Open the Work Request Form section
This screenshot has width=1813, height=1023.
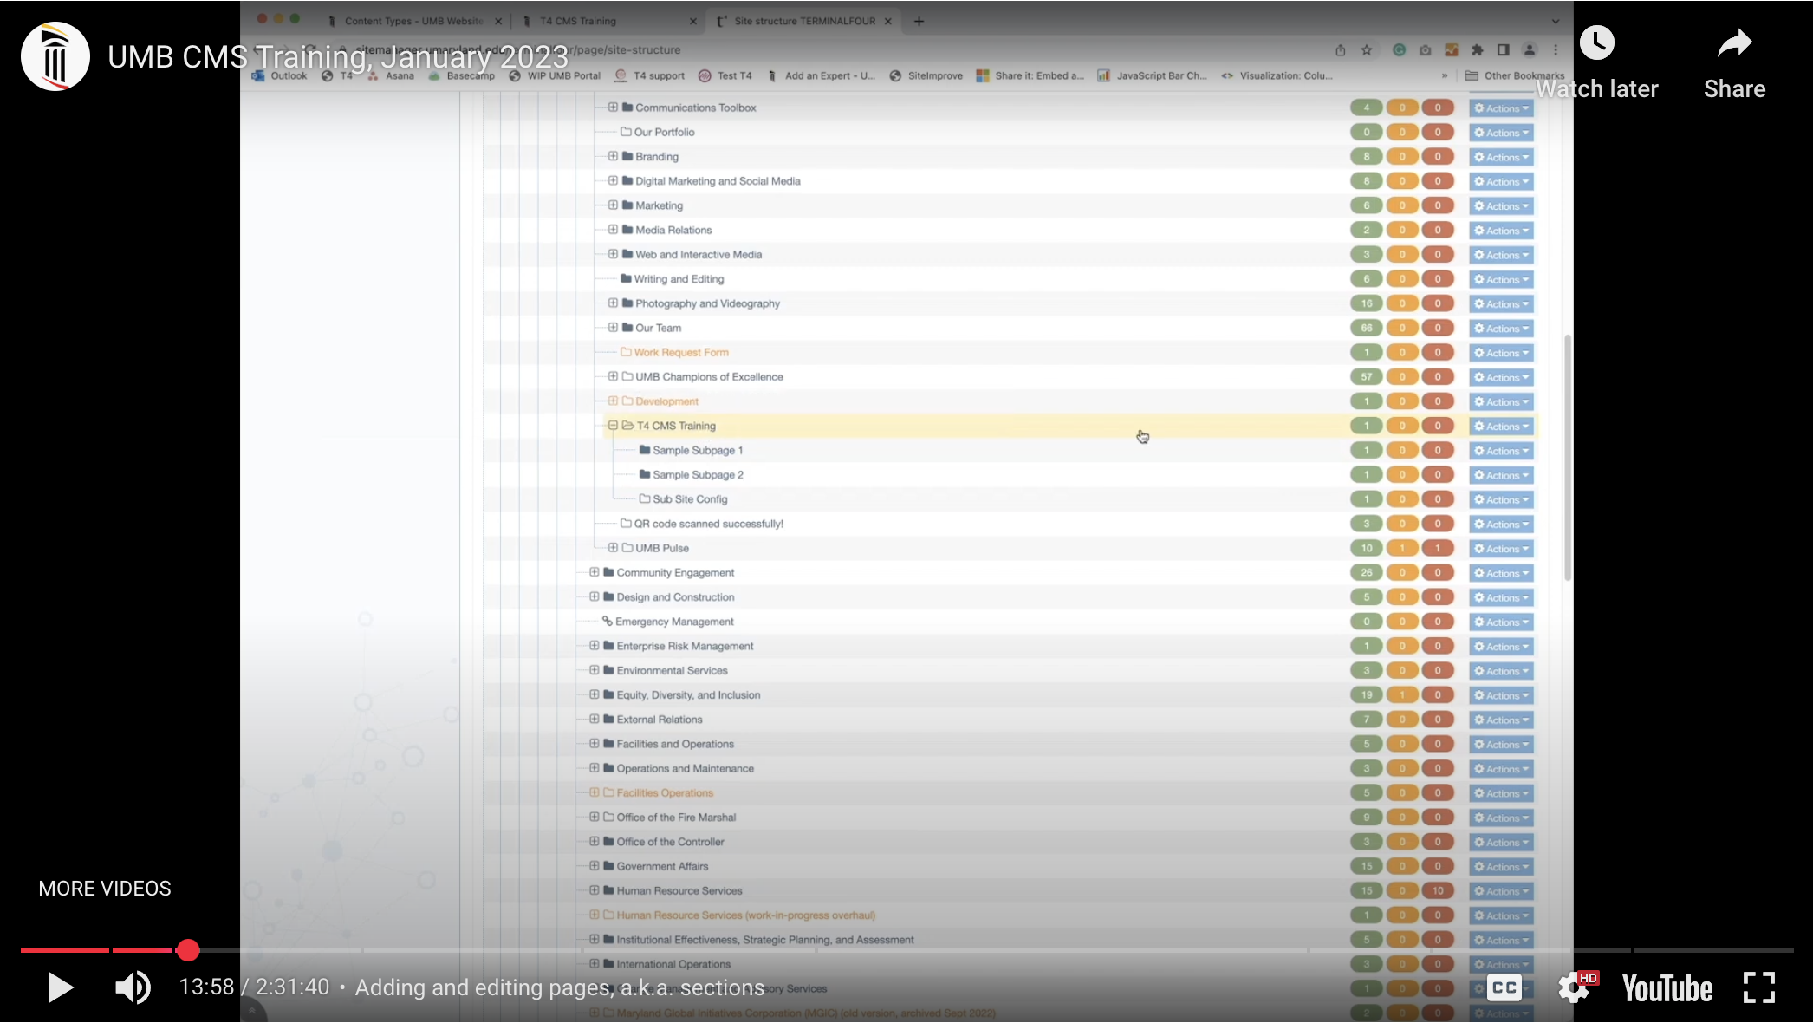[x=680, y=353]
